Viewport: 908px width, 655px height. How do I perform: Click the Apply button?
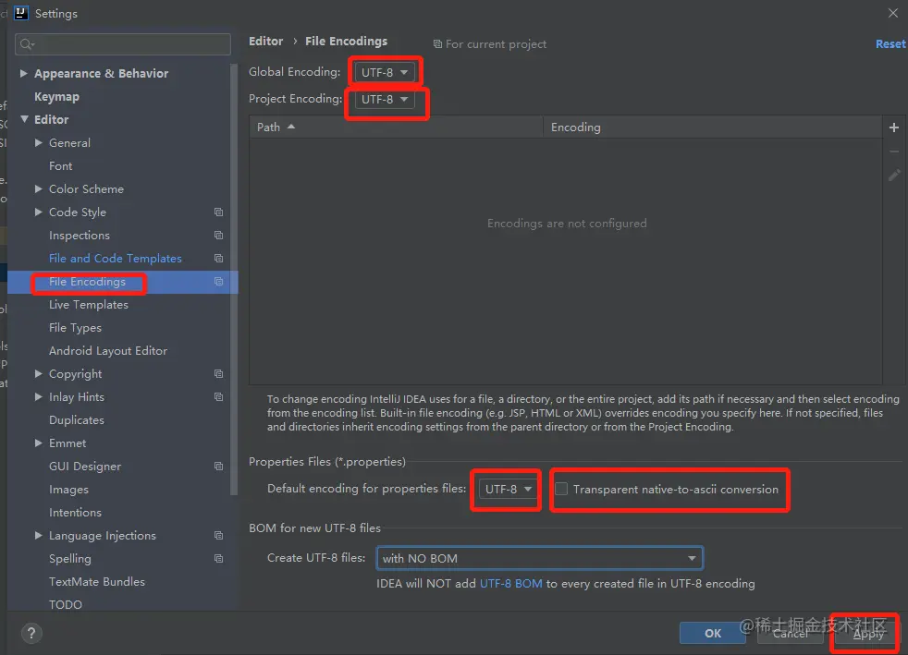coord(868,634)
